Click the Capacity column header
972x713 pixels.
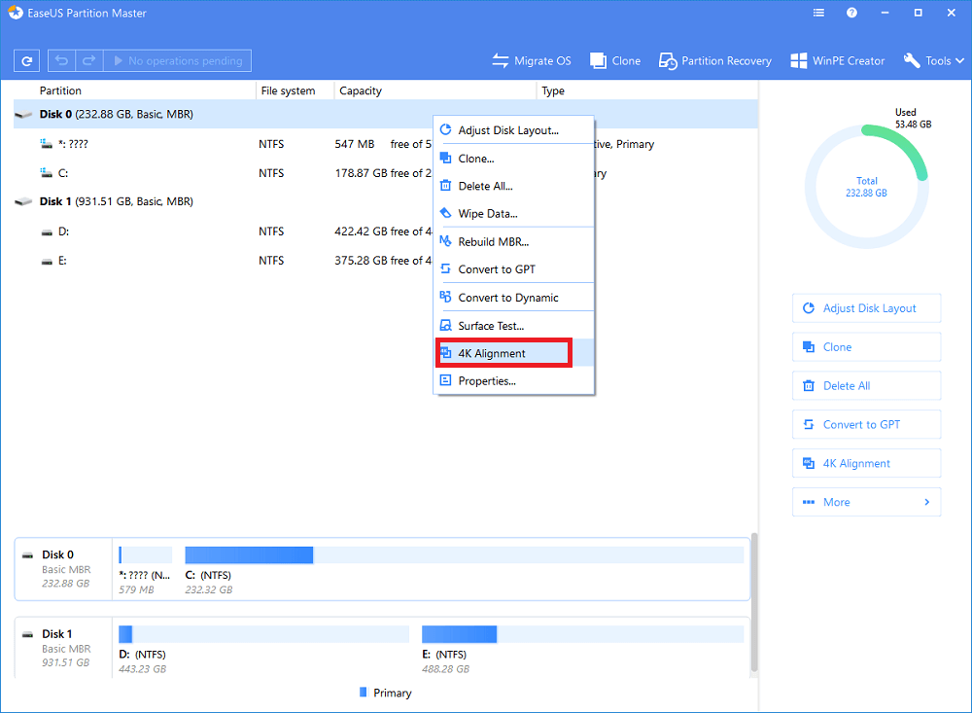[361, 90]
